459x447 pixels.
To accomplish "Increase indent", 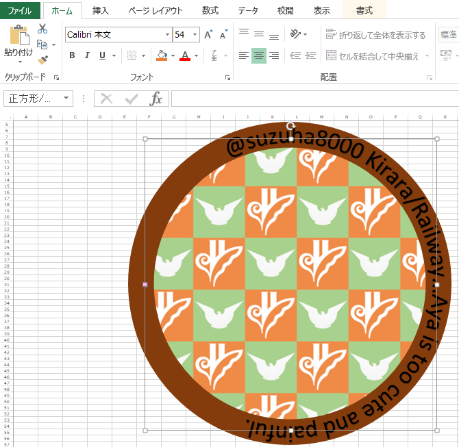I will coord(310,55).
